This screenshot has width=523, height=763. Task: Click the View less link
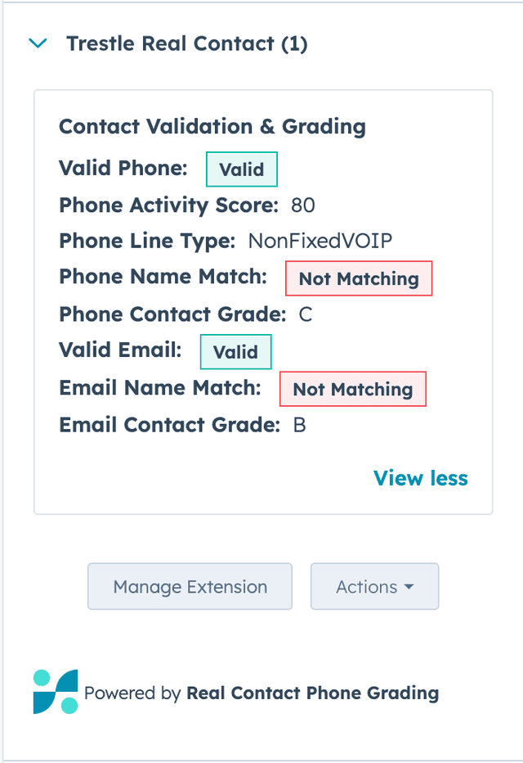click(420, 478)
